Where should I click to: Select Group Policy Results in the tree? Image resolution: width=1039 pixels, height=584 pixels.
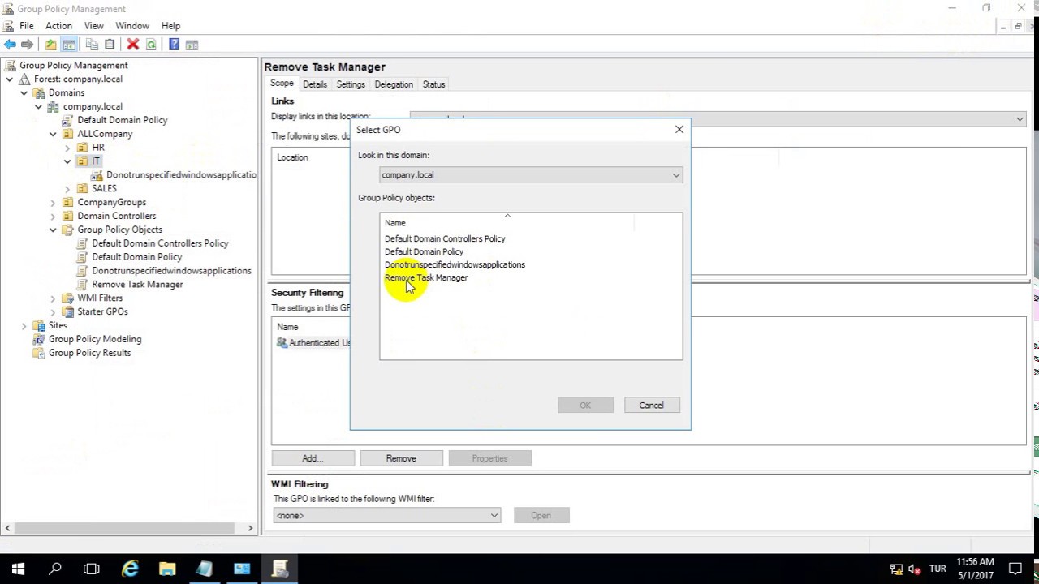pos(89,353)
